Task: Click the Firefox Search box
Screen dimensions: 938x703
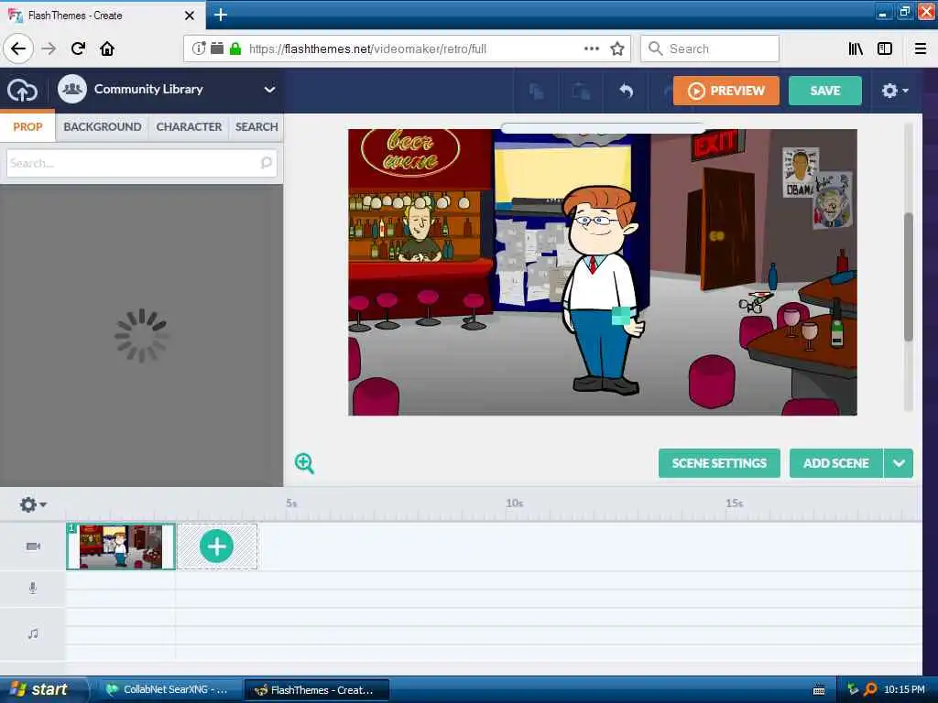Action: click(x=710, y=49)
